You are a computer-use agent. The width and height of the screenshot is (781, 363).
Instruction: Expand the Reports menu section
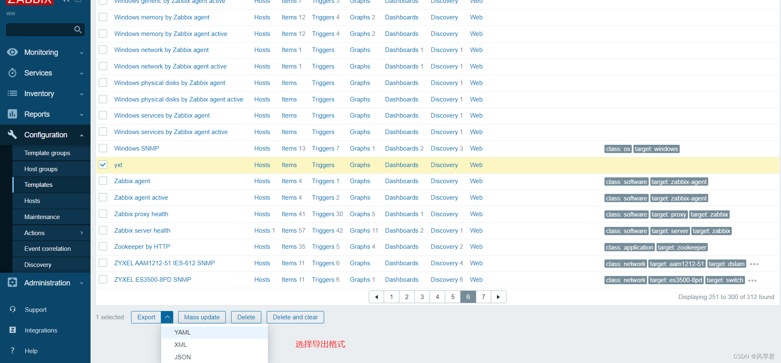81,115
